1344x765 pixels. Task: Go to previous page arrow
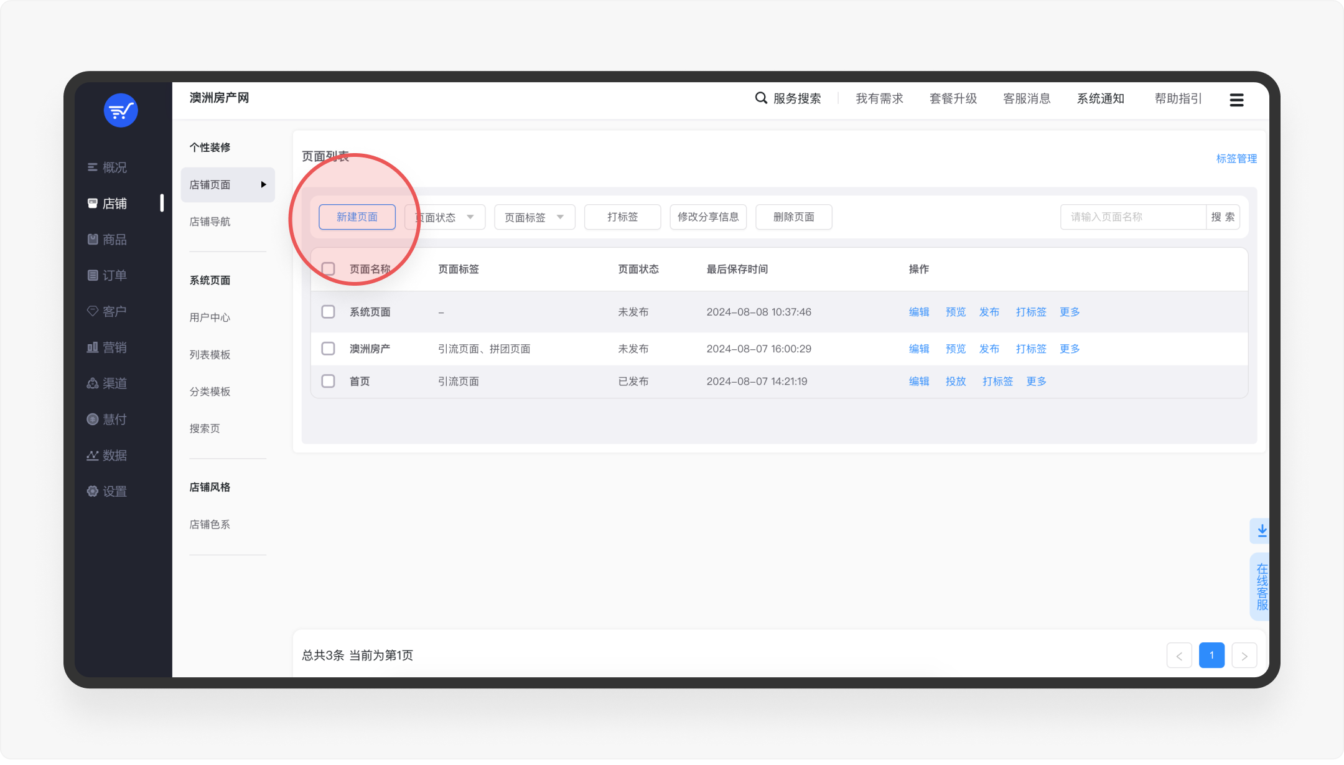point(1179,655)
